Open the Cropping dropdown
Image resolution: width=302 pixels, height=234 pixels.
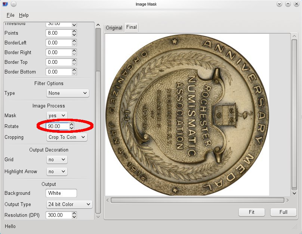[x=67, y=137]
